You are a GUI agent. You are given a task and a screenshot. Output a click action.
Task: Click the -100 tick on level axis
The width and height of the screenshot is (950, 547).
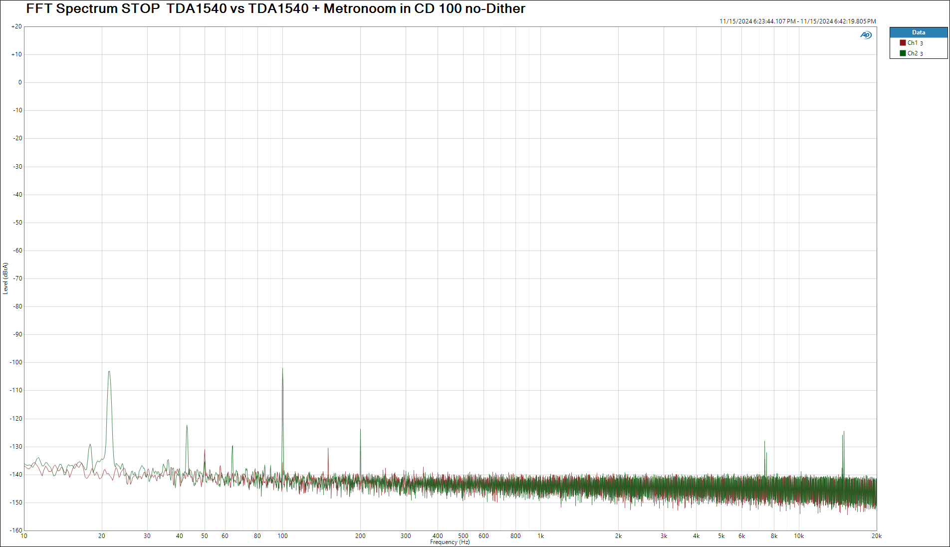[16, 362]
